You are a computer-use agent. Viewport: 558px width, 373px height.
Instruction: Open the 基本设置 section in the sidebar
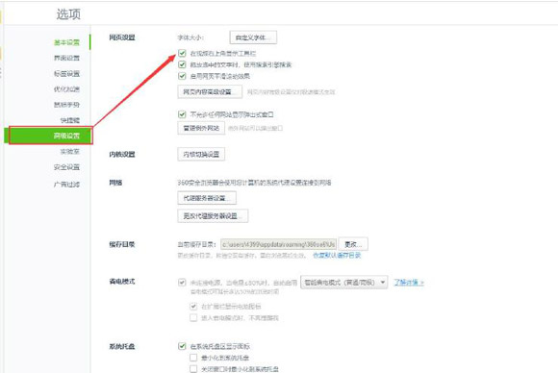click(x=66, y=42)
